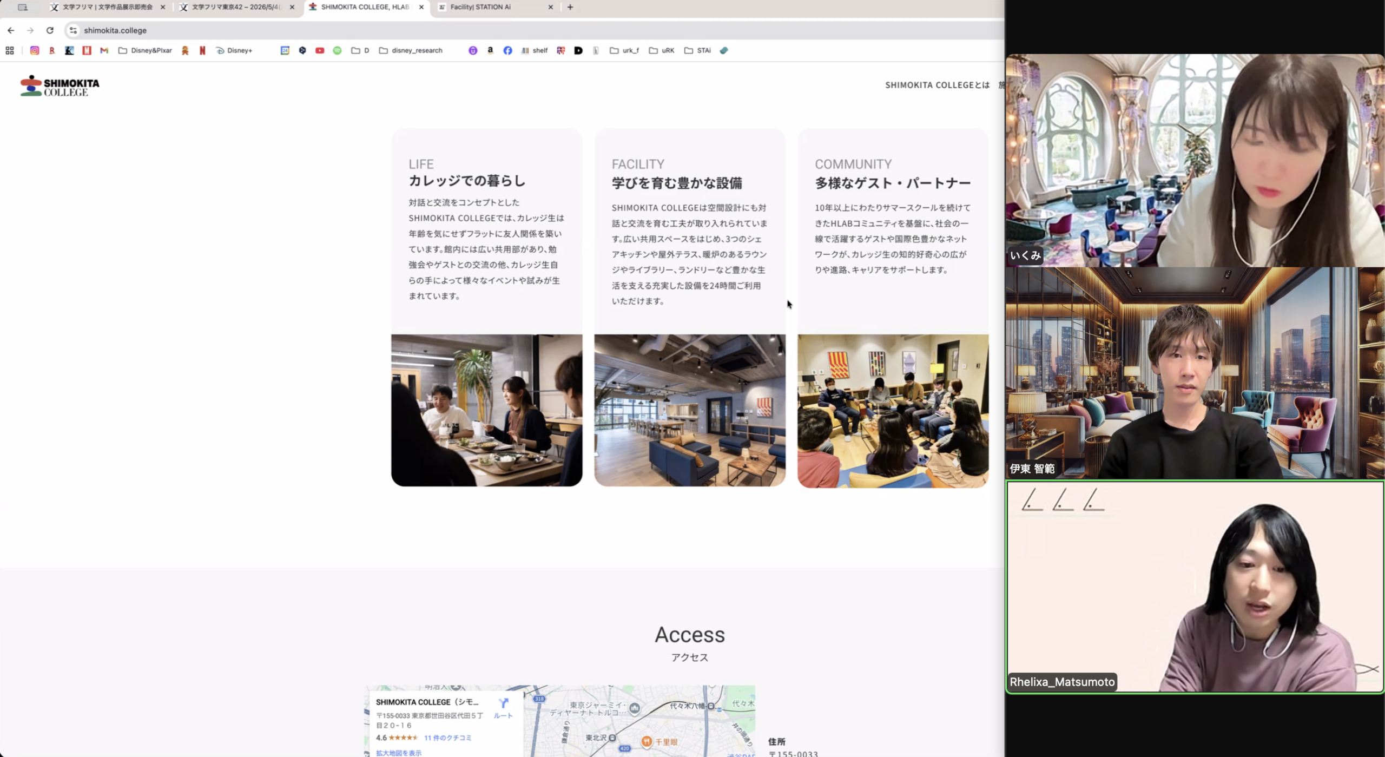Expand the urk_f bookmark folder

(x=624, y=50)
